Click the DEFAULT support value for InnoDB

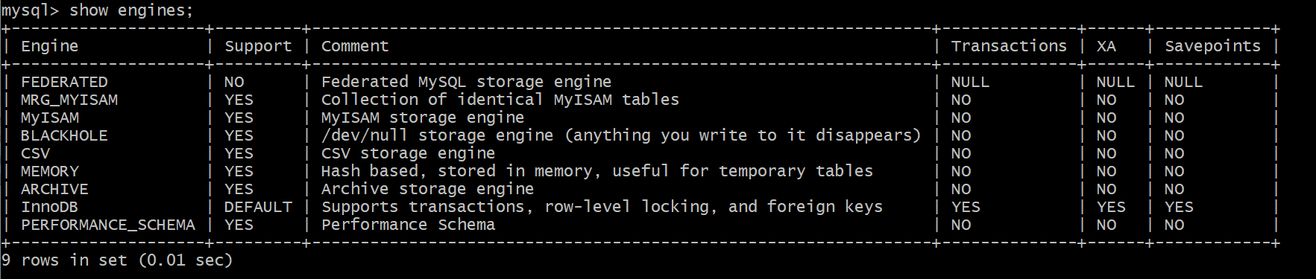258,207
